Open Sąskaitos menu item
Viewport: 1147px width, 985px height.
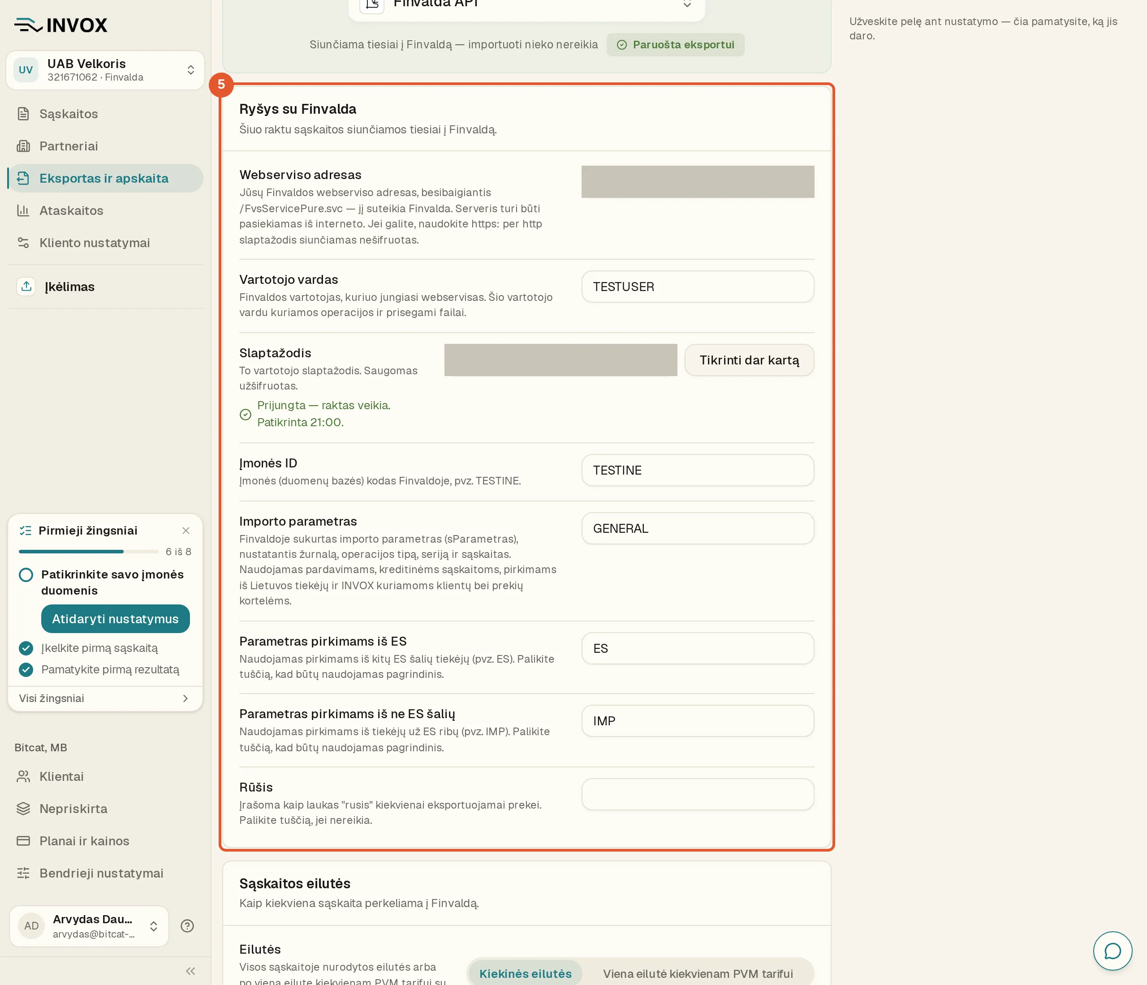(106, 114)
